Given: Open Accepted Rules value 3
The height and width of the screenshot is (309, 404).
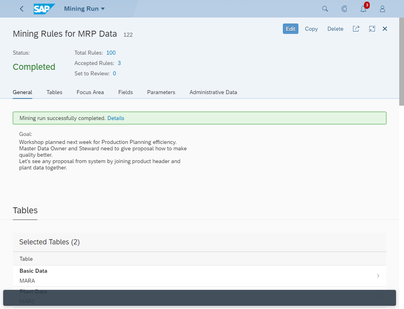Looking at the screenshot, I should [x=119, y=63].
